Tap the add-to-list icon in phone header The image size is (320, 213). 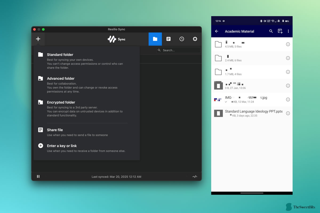pos(280,31)
